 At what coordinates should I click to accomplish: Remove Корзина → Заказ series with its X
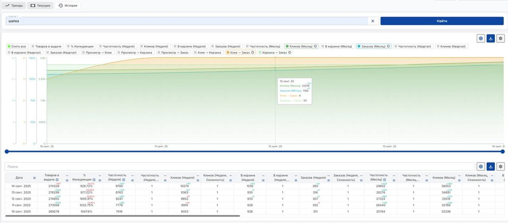click(290, 52)
